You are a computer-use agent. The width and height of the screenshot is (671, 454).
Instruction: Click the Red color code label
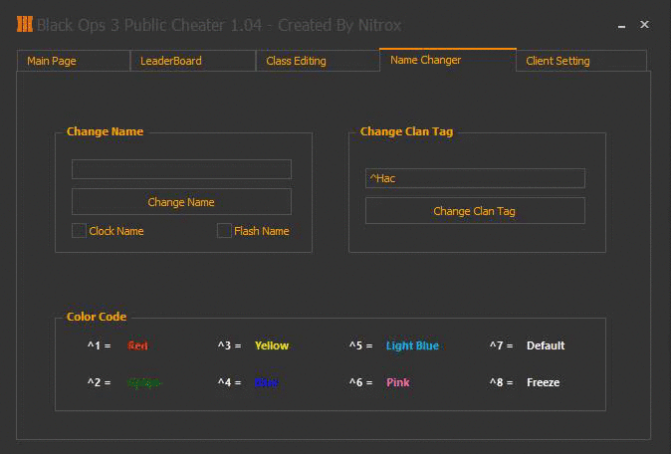click(137, 345)
